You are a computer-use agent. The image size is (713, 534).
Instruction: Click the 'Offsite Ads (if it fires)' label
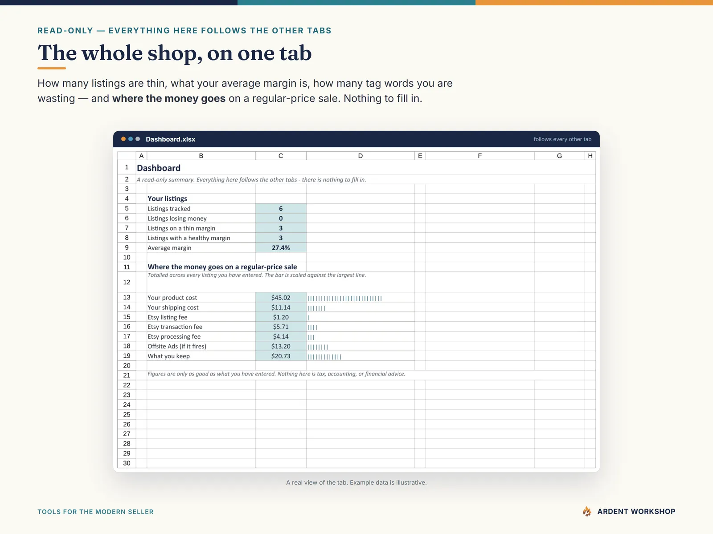click(177, 346)
